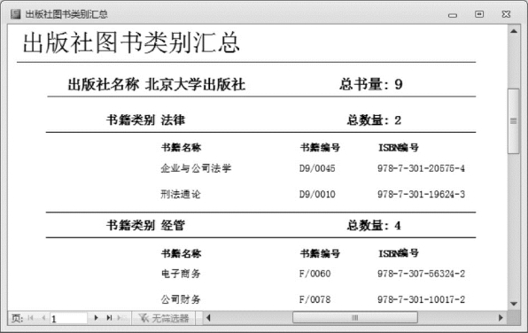The image size is (528, 333).
Task: Select the book title 企业与公司法学
Action: pyautogui.click(x=196, y=168)
